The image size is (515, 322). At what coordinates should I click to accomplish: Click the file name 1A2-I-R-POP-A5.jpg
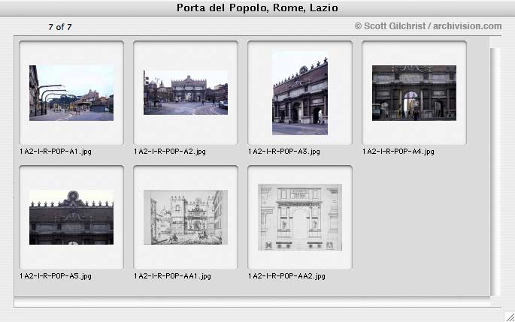tap(56, 276)
